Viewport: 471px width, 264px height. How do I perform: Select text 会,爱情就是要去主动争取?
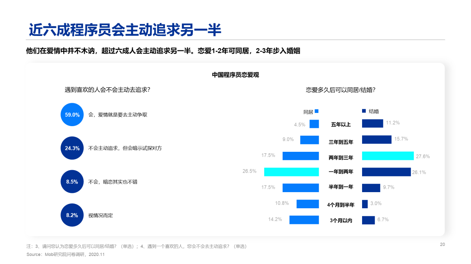click(118, 115)
